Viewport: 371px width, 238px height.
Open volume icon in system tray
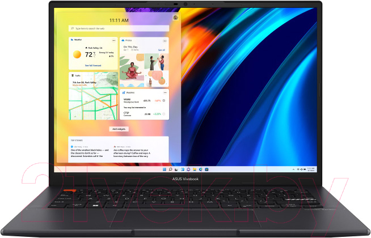click(301, 169)
